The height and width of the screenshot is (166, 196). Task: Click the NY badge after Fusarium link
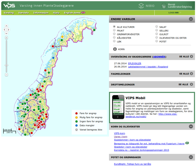[x=187, y=143]
